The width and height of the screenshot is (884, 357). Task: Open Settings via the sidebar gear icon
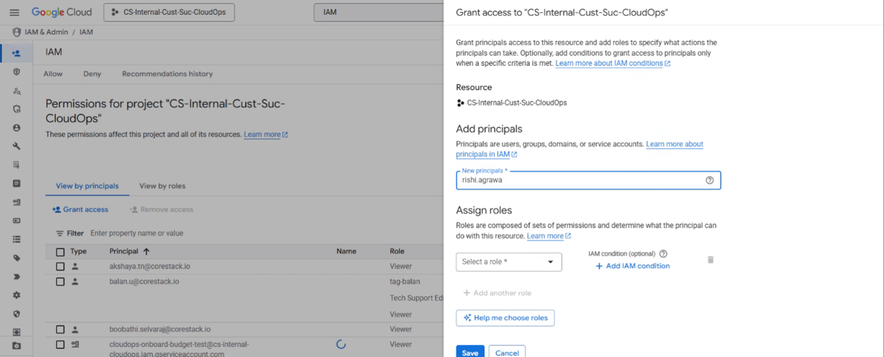click(x=17, y=295)
